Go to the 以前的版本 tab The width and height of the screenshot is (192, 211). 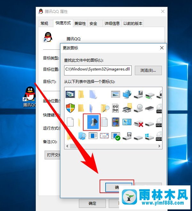click(133, 24)
